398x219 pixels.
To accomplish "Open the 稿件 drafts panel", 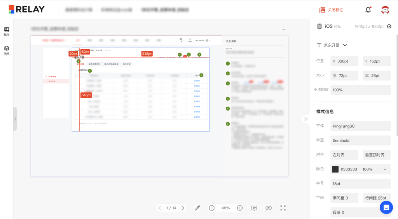I will tap(7, 32).
